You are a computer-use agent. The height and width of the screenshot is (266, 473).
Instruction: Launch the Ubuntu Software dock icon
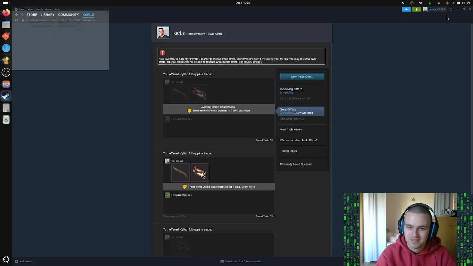pyautogui.click(x=6, y=36)
